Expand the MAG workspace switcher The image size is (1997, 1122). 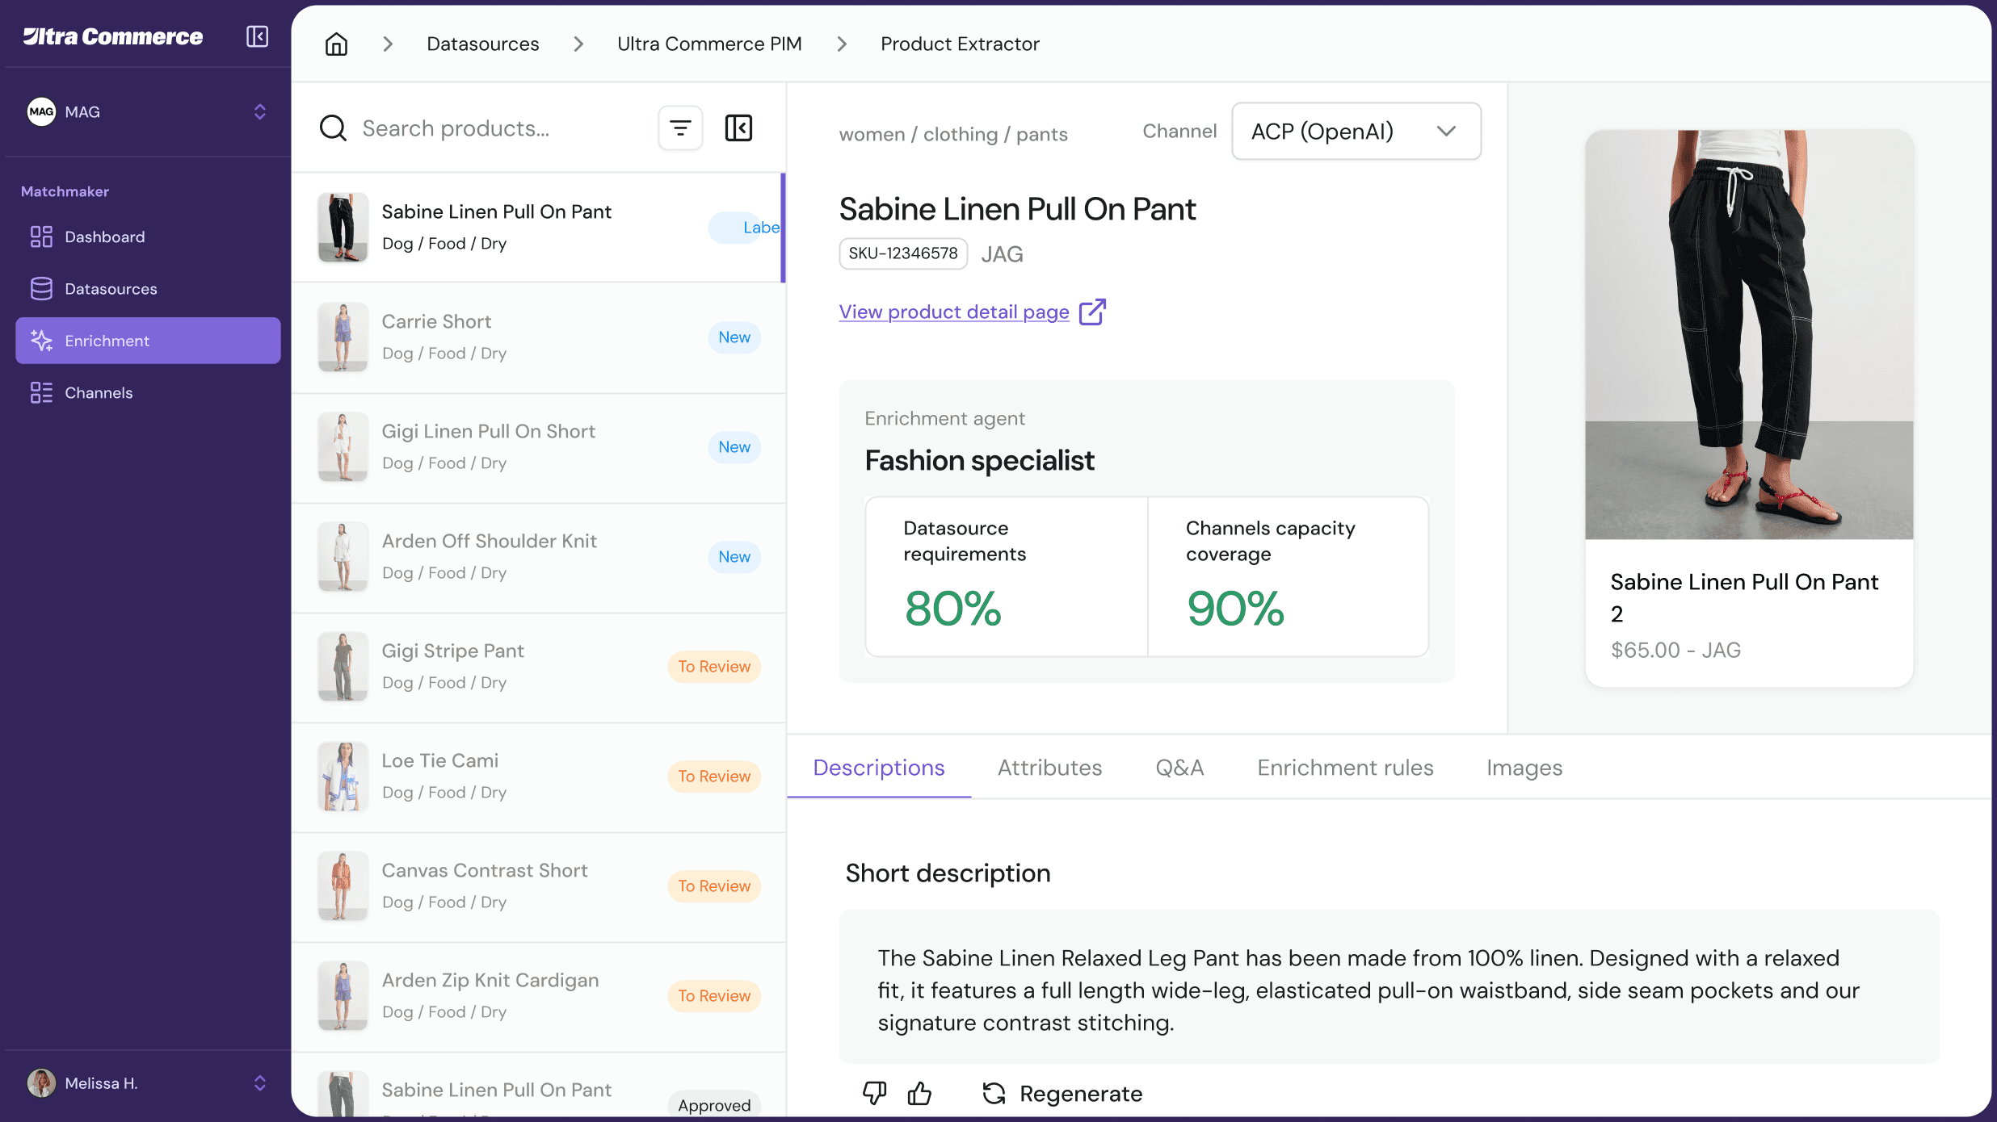coord(259,111)
